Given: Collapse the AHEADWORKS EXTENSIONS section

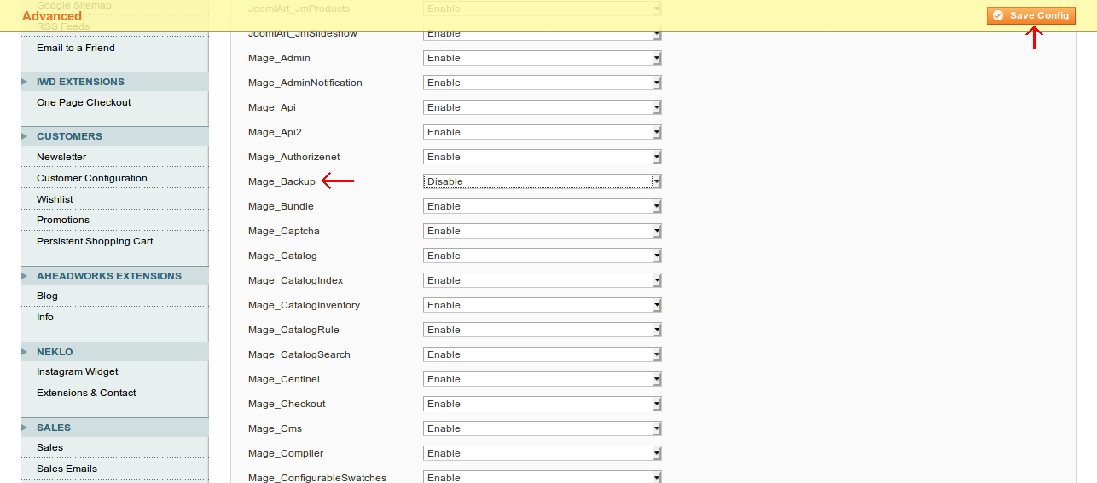Looking at the screenshot, I should pos(114,276).
